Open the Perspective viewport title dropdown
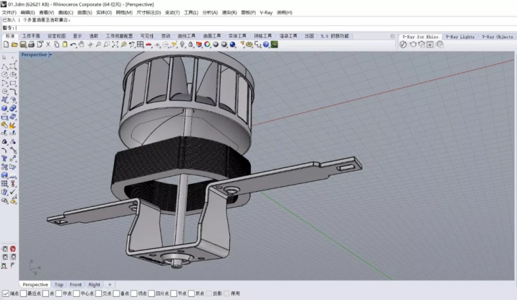 pyautogui.click(x=51, y=55)
